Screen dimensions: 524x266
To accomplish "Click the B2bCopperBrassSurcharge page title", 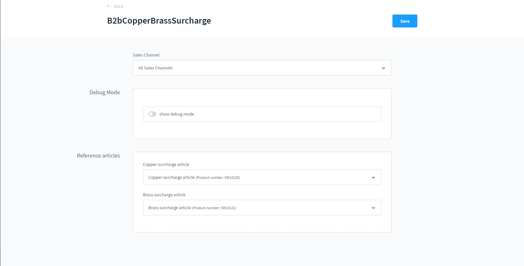I will (x=159, y=21).
